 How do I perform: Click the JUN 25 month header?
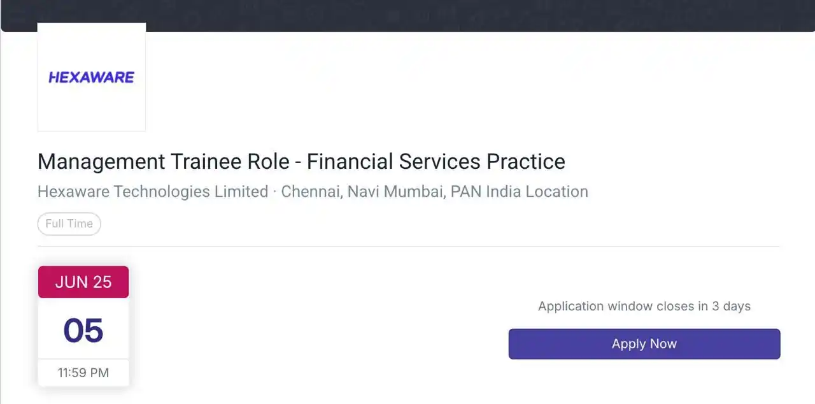[x=83, y=282]
